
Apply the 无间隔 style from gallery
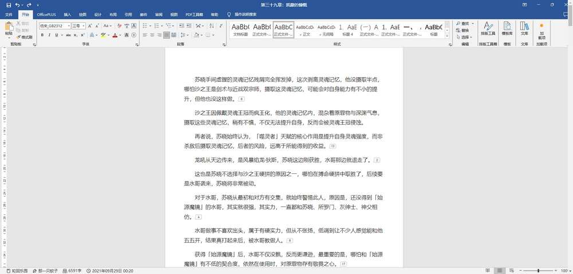pyautogui.click(x=327, y=30)
